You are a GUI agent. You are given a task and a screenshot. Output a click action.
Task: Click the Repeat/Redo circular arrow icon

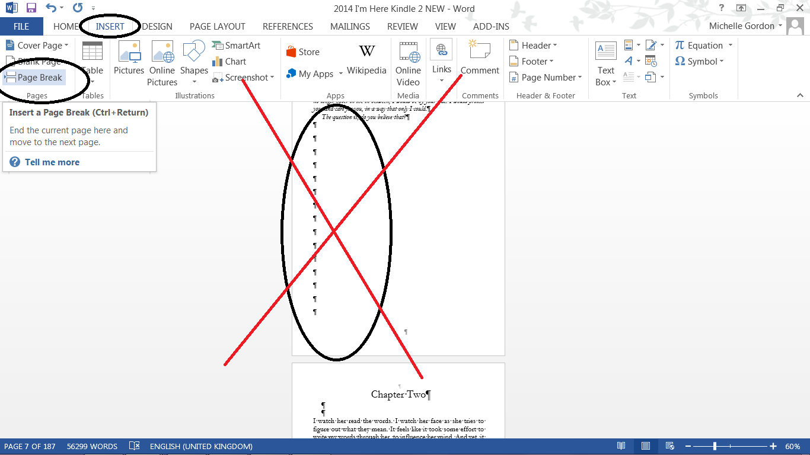[78, 8]
